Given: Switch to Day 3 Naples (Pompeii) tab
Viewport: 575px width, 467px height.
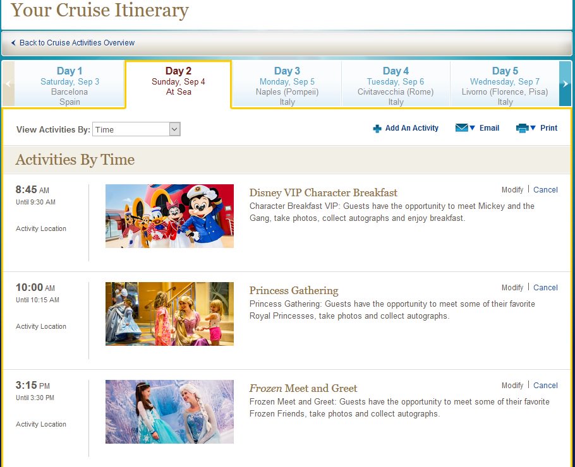Looking at the screenshot, I should pos(287,84).
